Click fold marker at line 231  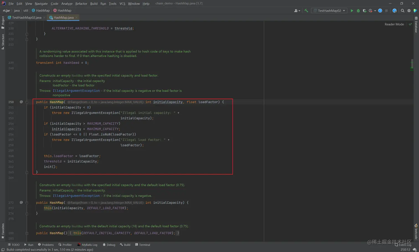pos(27,34)
